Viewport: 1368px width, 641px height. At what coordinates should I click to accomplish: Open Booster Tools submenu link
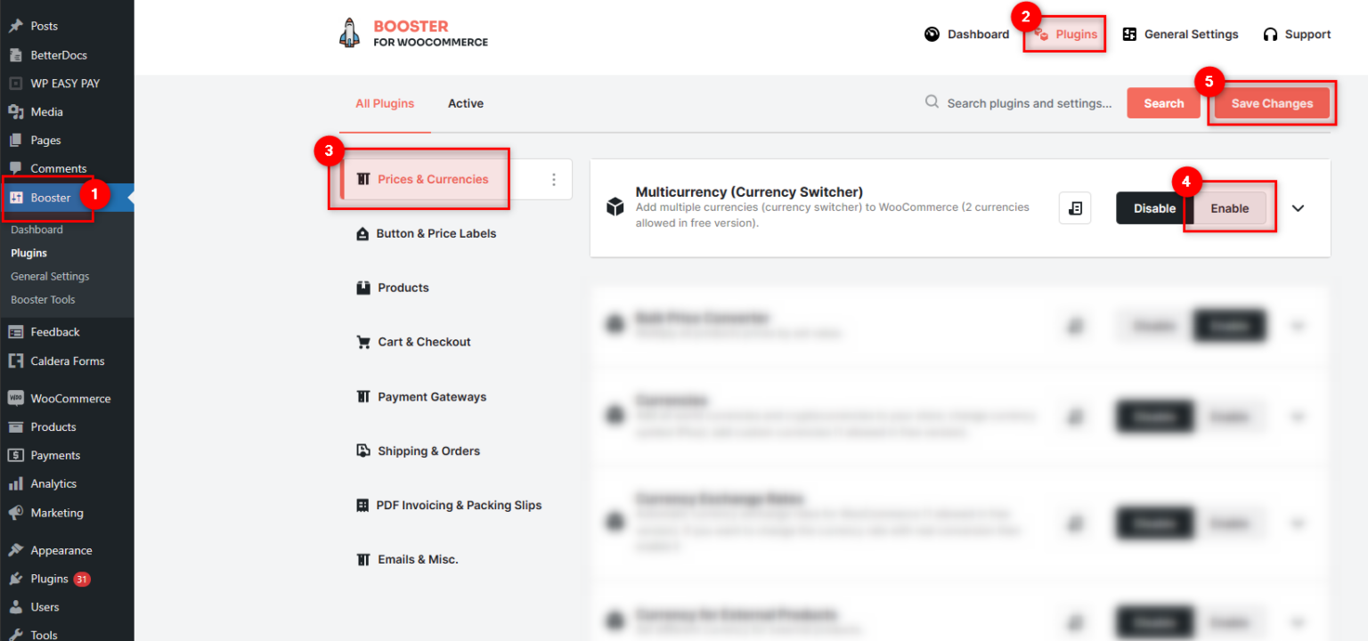tap(43, 299)
